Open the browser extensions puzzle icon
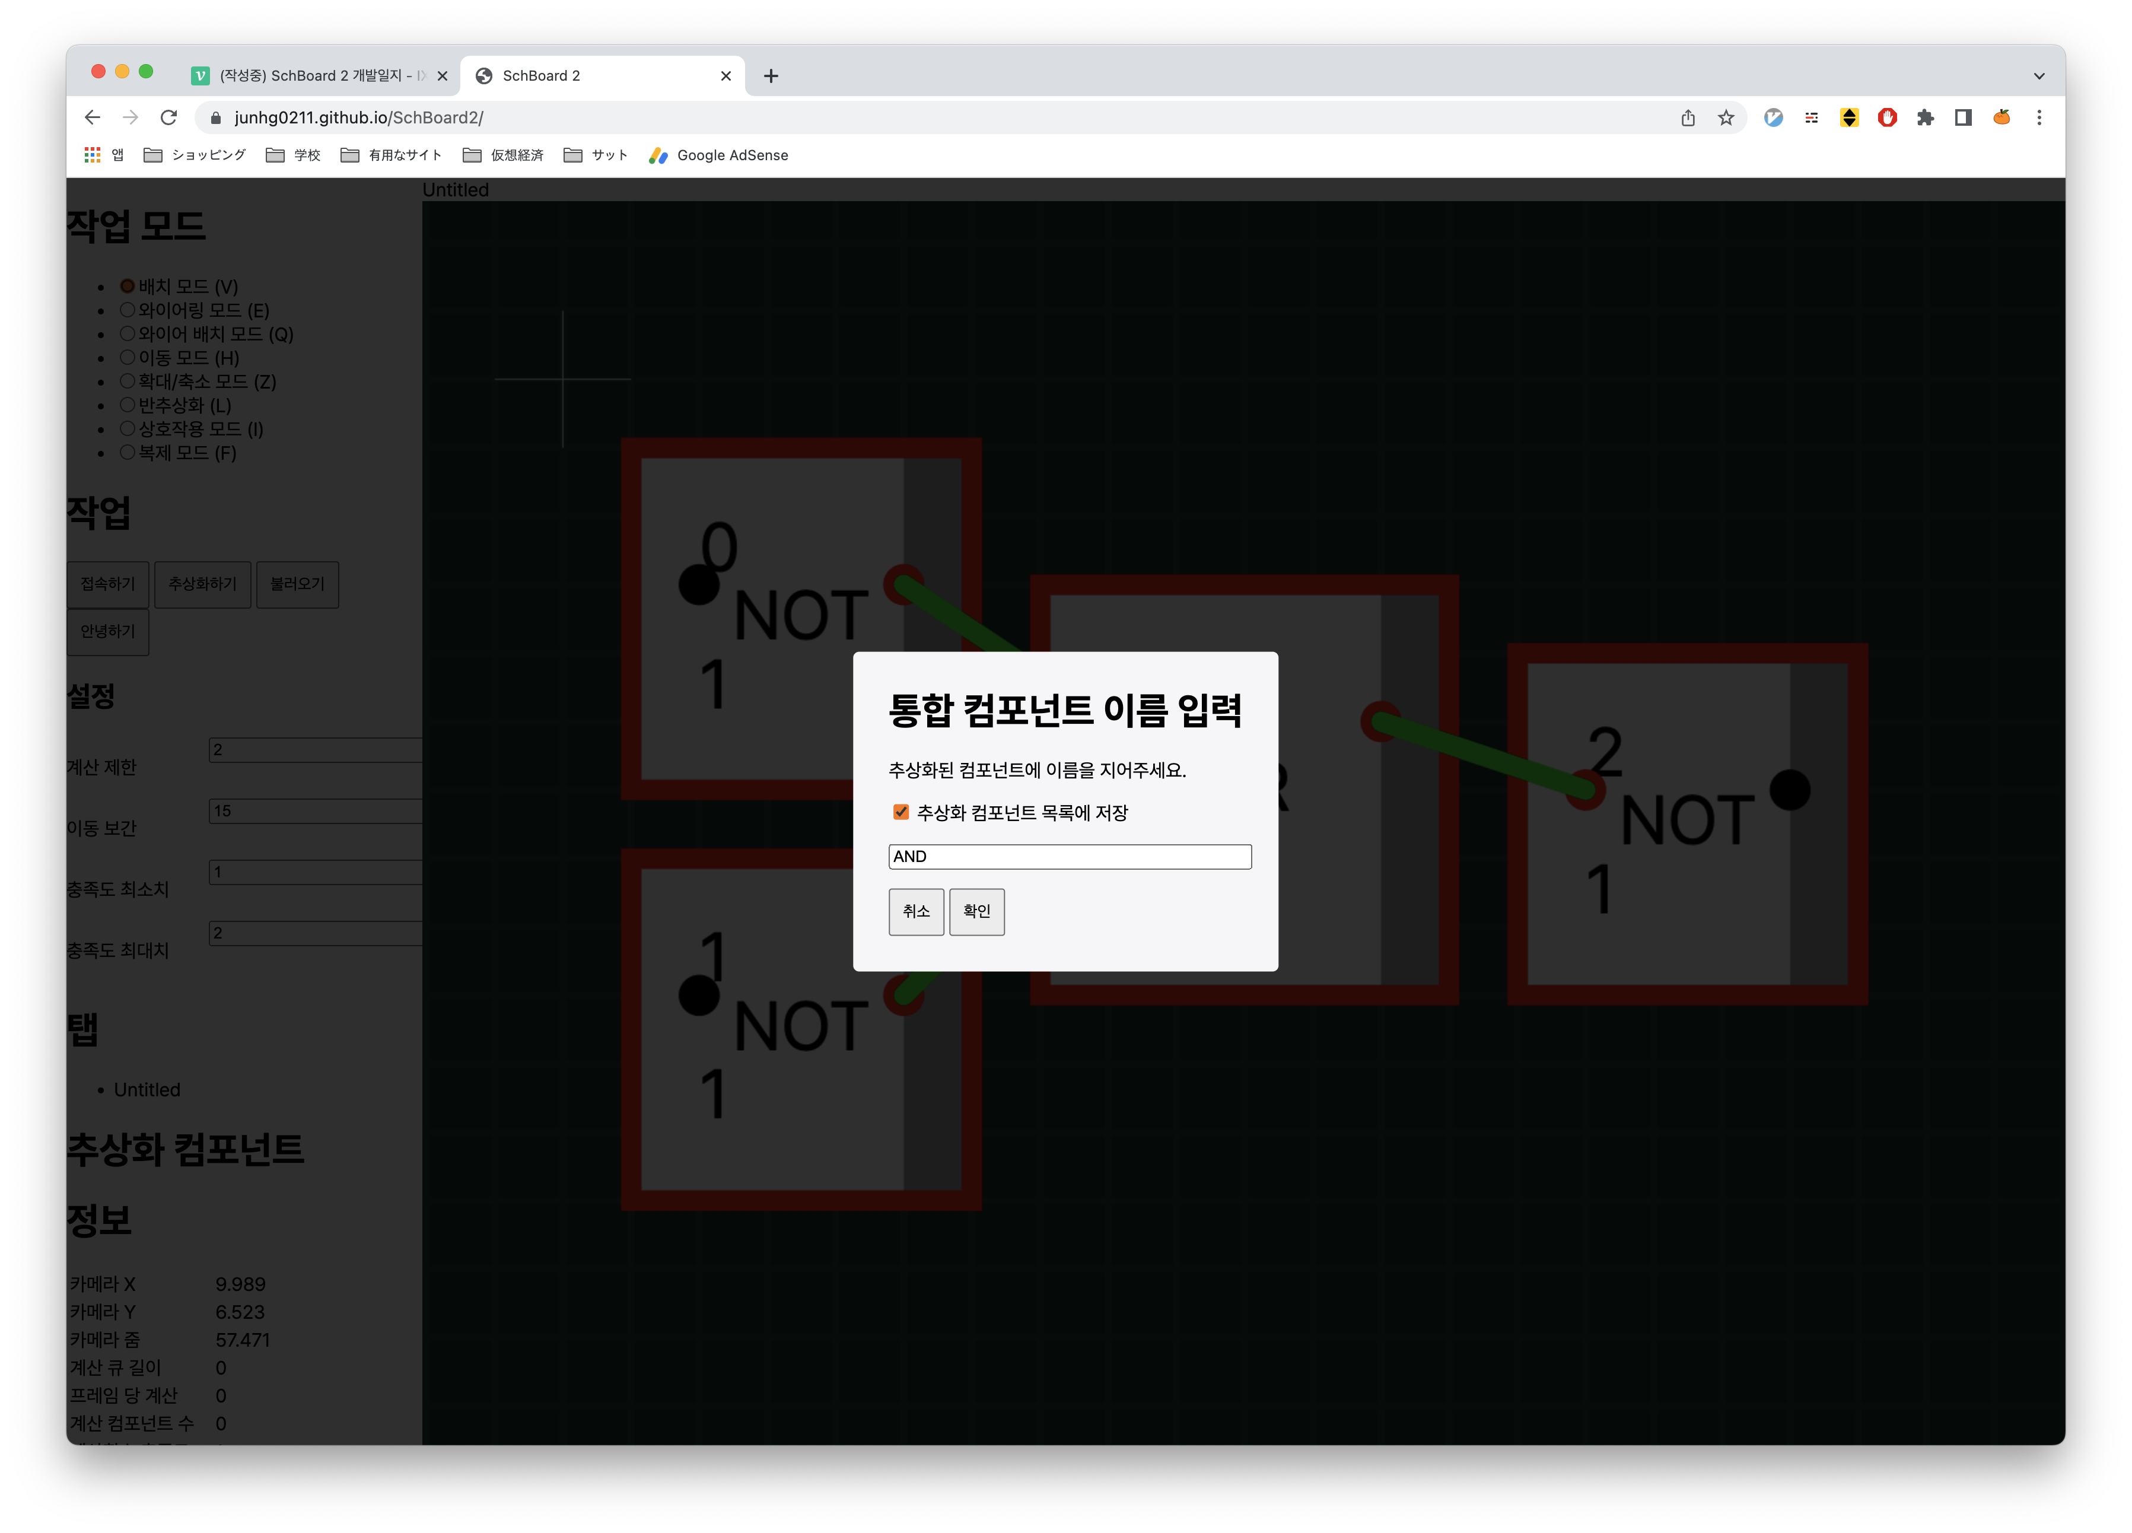This screenshot has height=1533, width=2132. point(1925,117)
